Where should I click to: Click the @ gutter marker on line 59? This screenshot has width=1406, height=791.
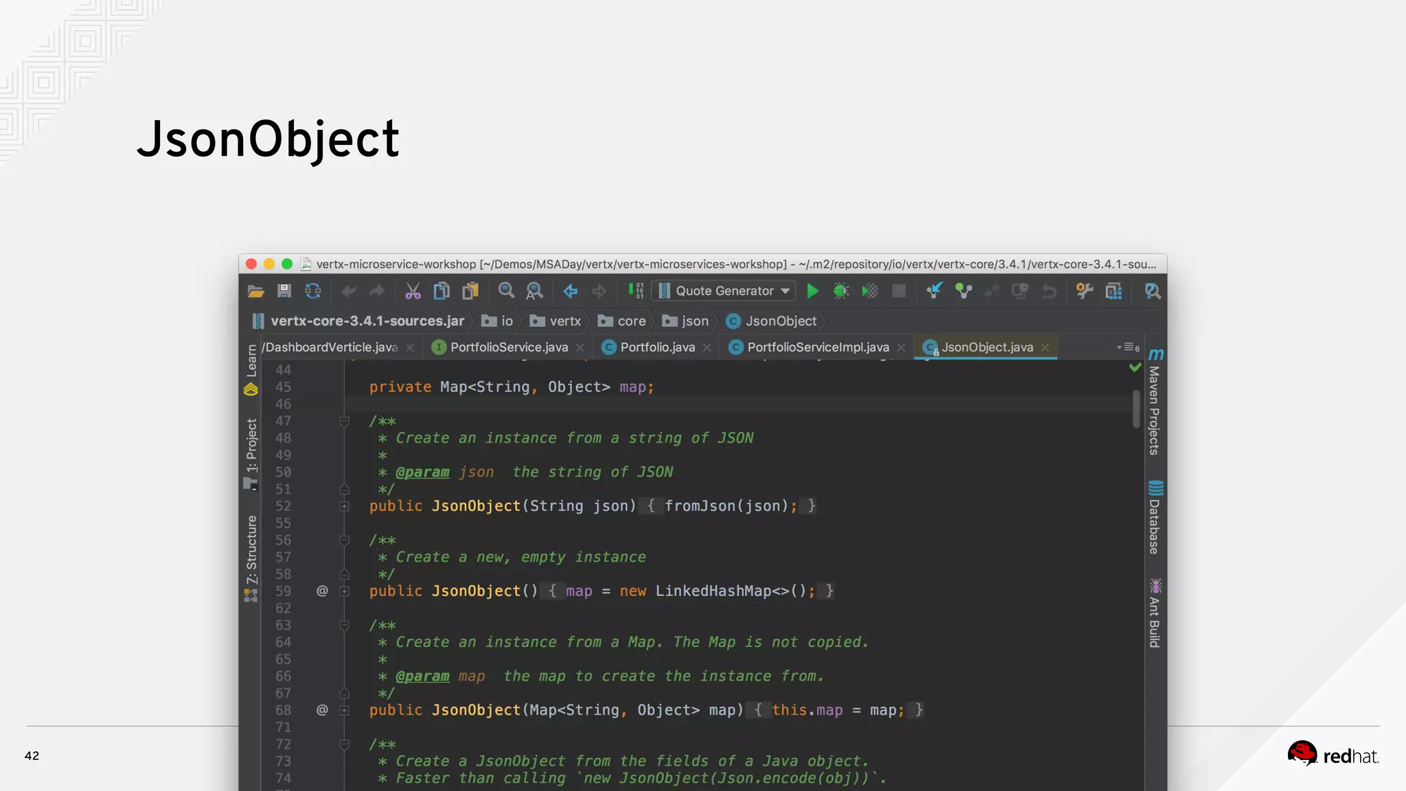322,591
